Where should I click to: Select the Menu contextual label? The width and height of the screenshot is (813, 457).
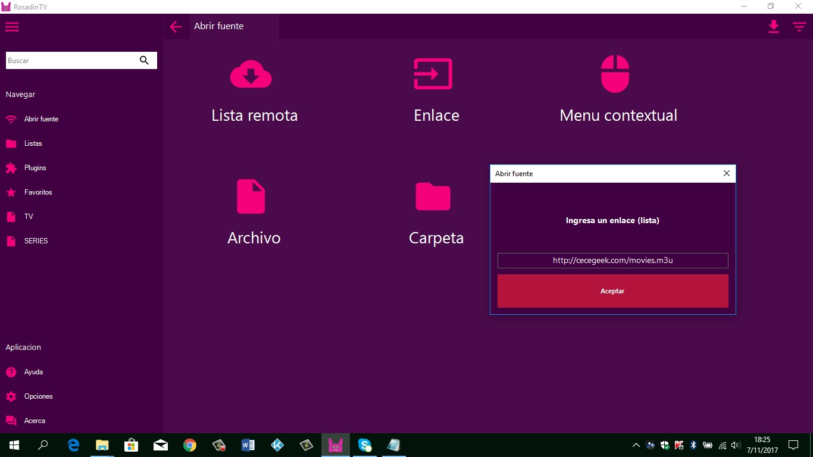click(x=618, y=115)
